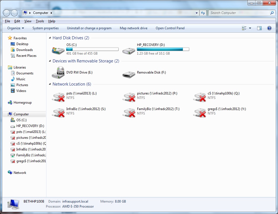Click Map network drive
278x214 pixels.
coord(133,28)
